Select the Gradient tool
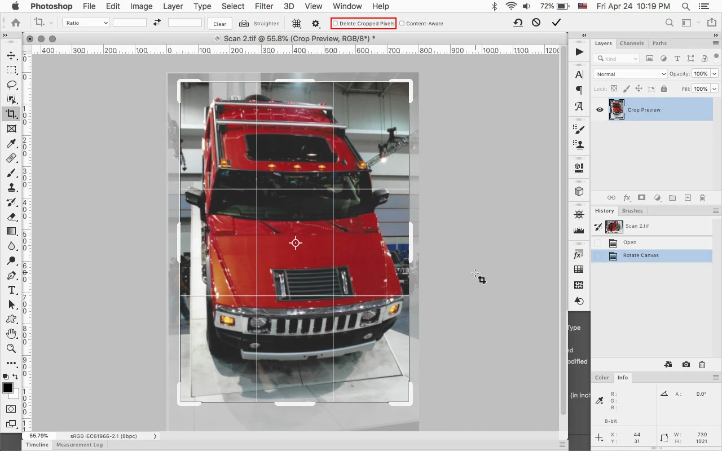The image size is (722, 451). click(11, 231)
